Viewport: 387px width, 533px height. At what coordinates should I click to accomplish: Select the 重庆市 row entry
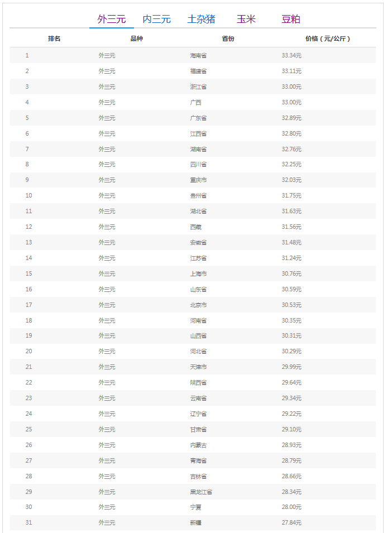coord(198,180)
